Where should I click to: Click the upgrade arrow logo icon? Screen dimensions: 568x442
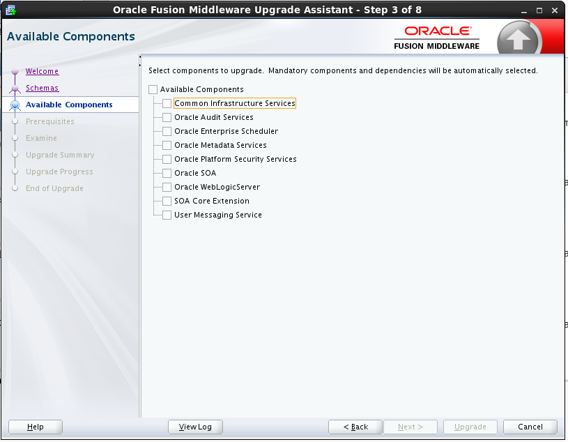click(x=519, y=38)
